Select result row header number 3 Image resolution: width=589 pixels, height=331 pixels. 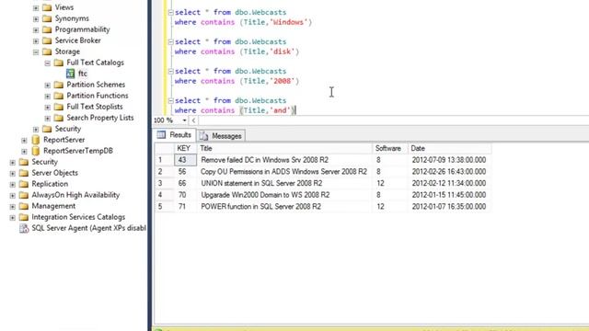164,183
